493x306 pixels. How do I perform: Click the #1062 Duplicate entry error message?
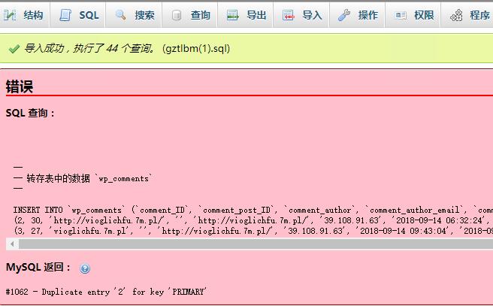click(106, 292)
